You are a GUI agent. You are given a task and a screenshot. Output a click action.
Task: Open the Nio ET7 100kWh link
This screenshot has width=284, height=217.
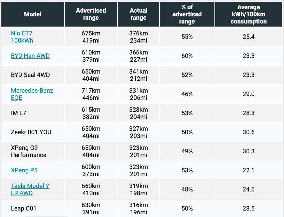pos(22,37)
